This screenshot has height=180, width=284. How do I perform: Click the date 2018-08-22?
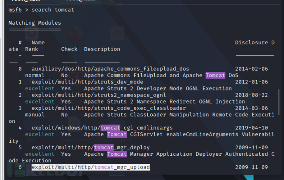251,95
